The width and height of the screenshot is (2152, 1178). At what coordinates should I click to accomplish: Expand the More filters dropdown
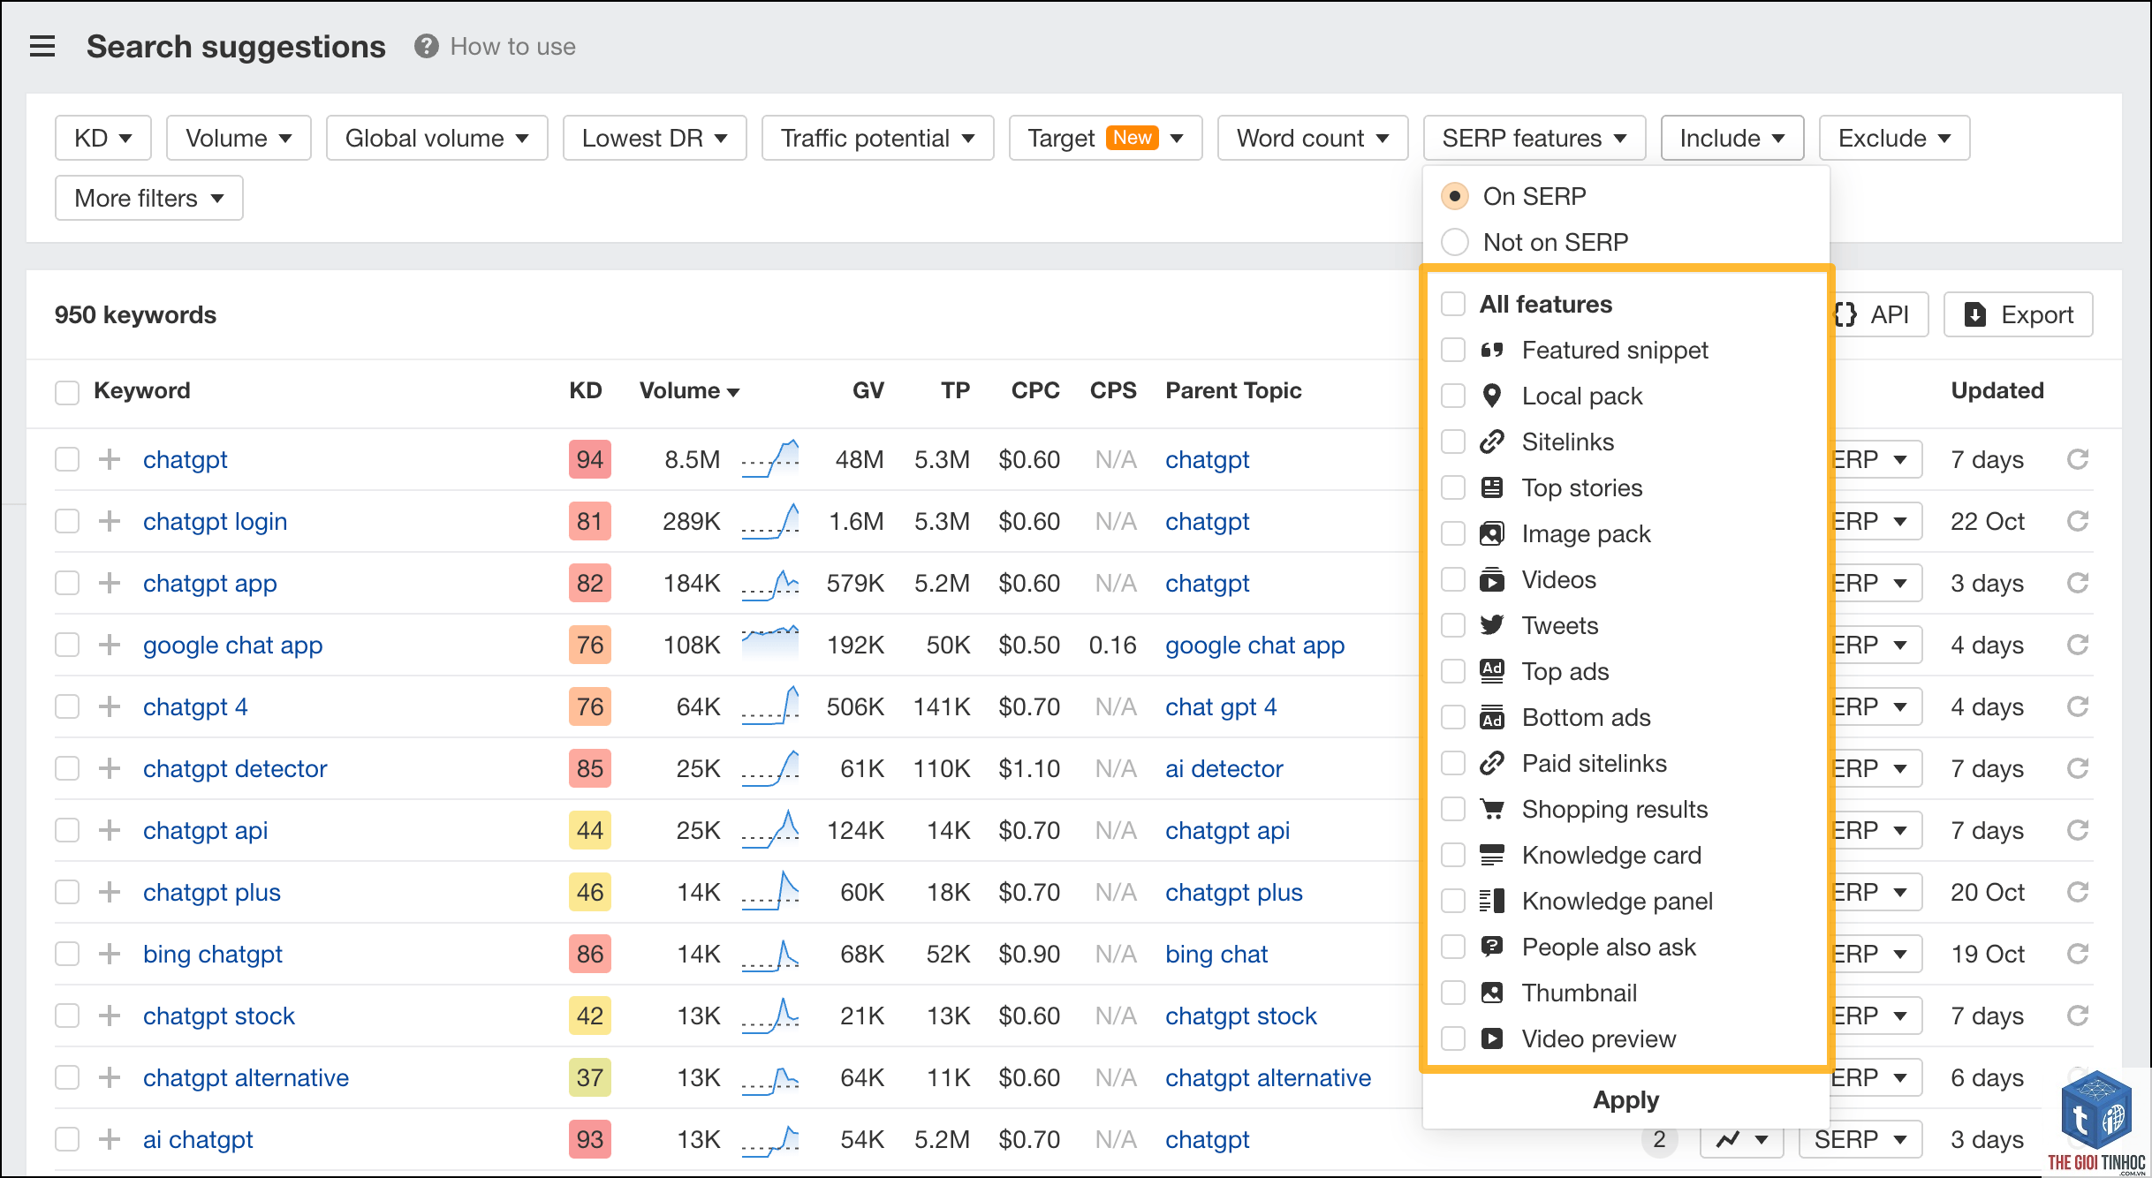click(x=148, y=198)
